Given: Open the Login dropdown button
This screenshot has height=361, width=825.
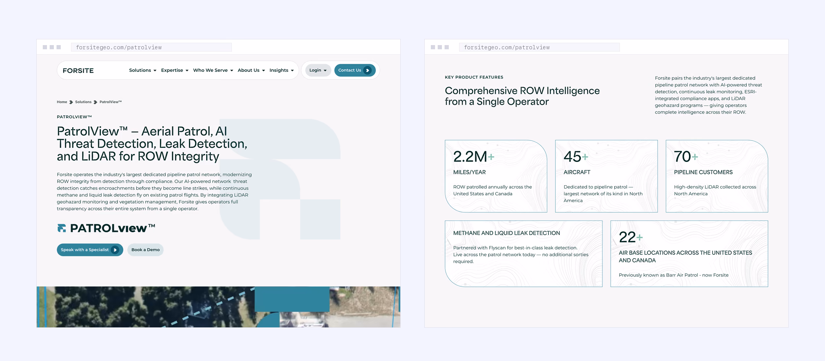Looking at the screenshot, I should [x=318, y=70].
